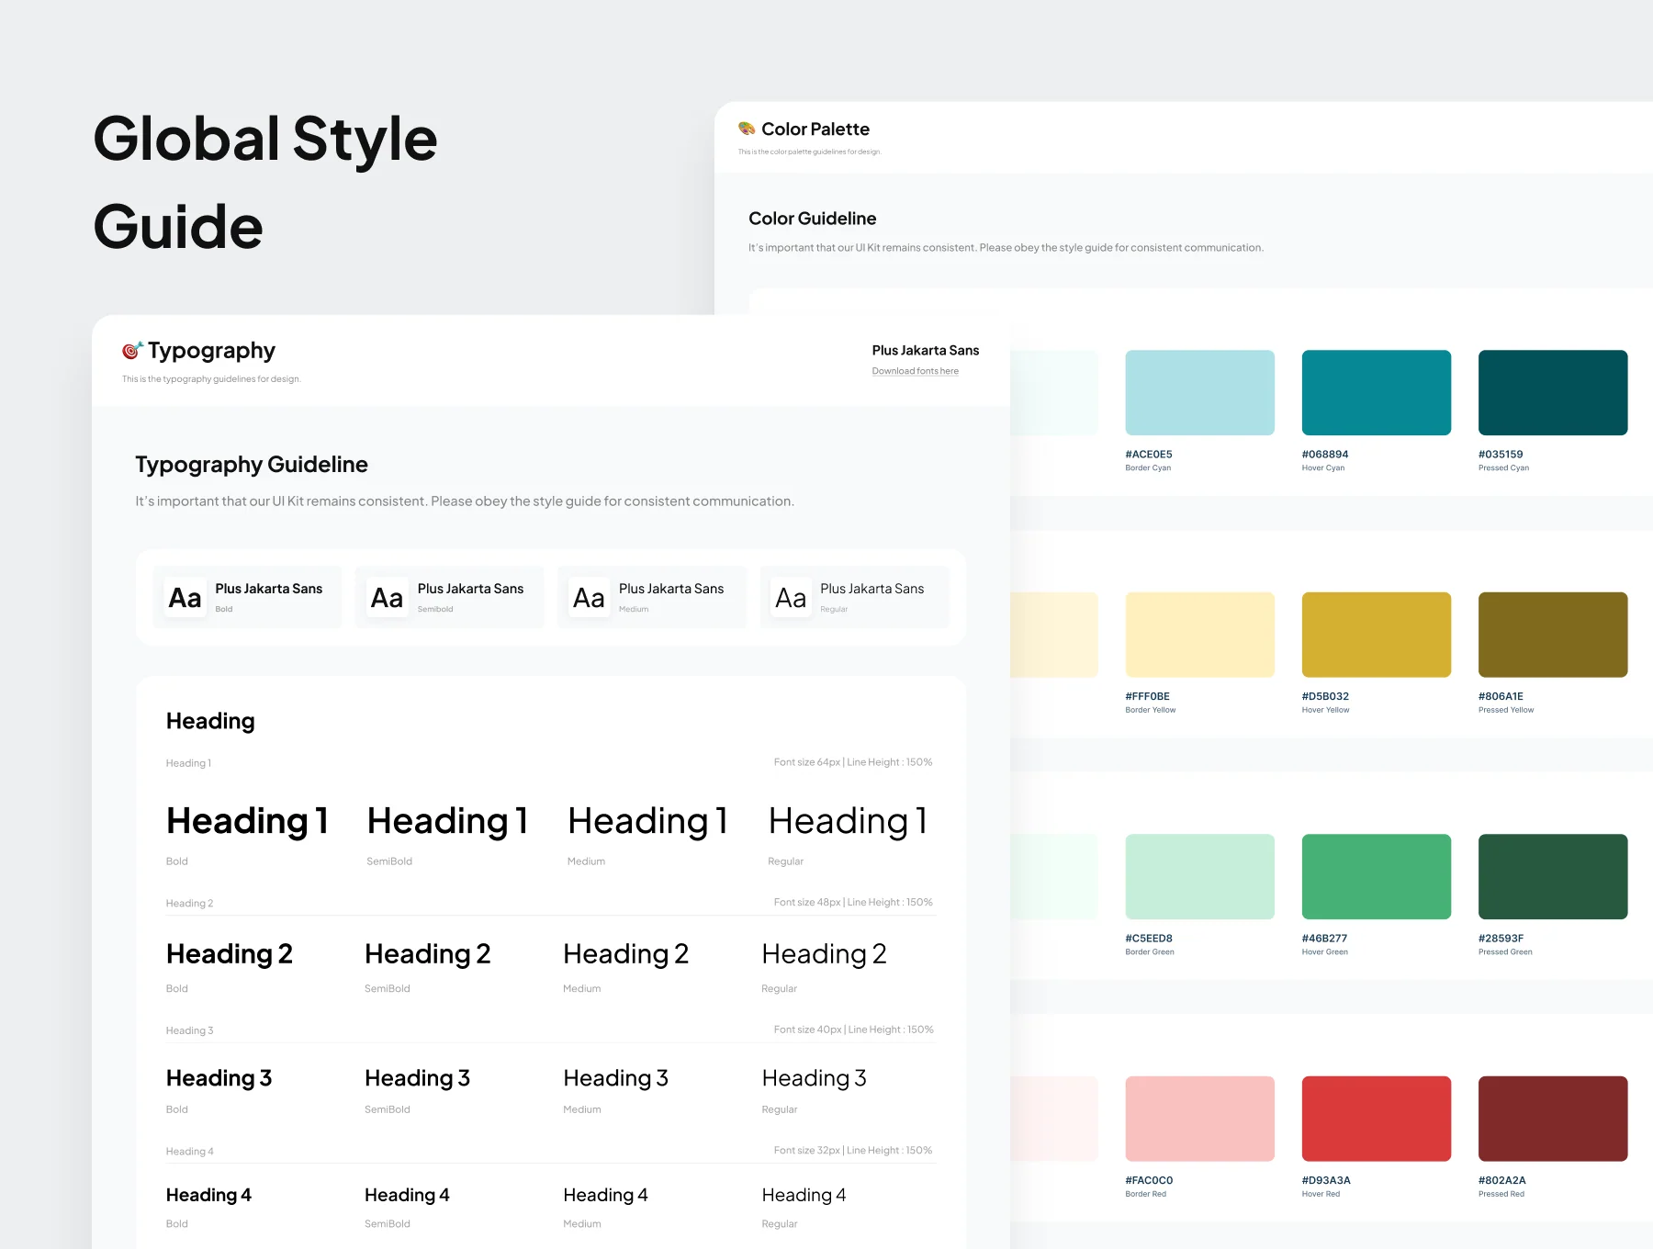Click the Regular Heading 2 sample

(824, 954)
